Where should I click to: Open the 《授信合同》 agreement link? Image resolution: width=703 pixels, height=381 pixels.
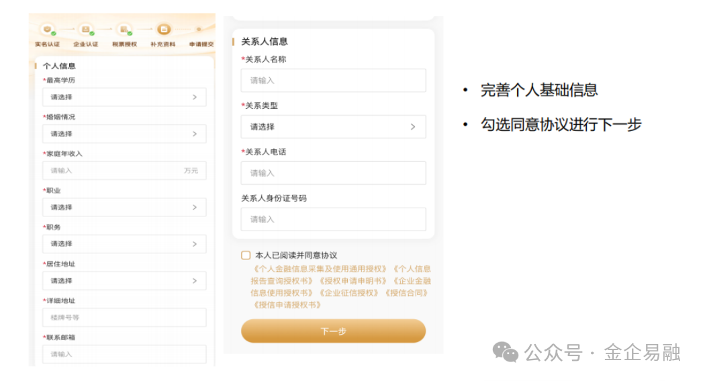[406, 293]
